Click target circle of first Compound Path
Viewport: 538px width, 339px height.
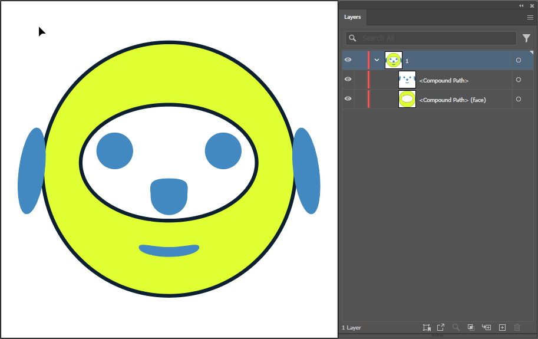(x=519, y=80)
